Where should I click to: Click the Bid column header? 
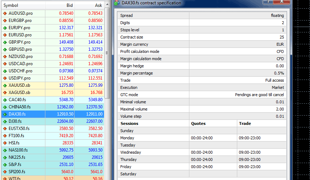[60, 5]
